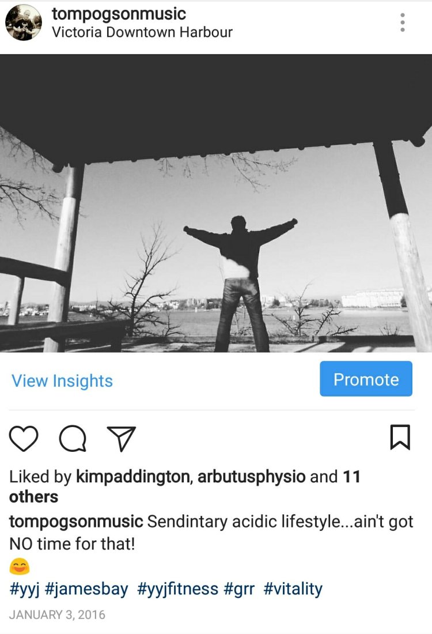Click the blue Promote button
The width and height of the screenshot is (432, 634).
(366, 379)
